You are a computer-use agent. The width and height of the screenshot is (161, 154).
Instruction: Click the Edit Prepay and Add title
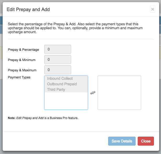tap(28, 9)
